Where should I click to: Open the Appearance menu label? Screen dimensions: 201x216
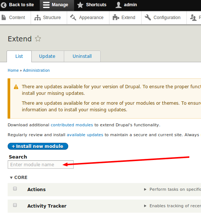pos(91,18)
